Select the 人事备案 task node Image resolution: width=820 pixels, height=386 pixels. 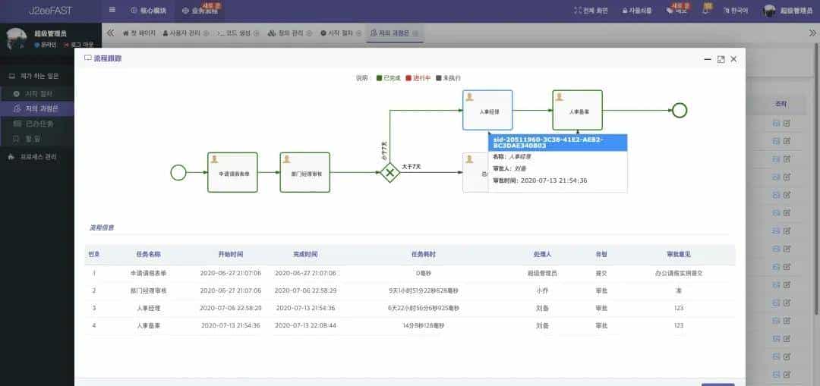tap(577, 110)
